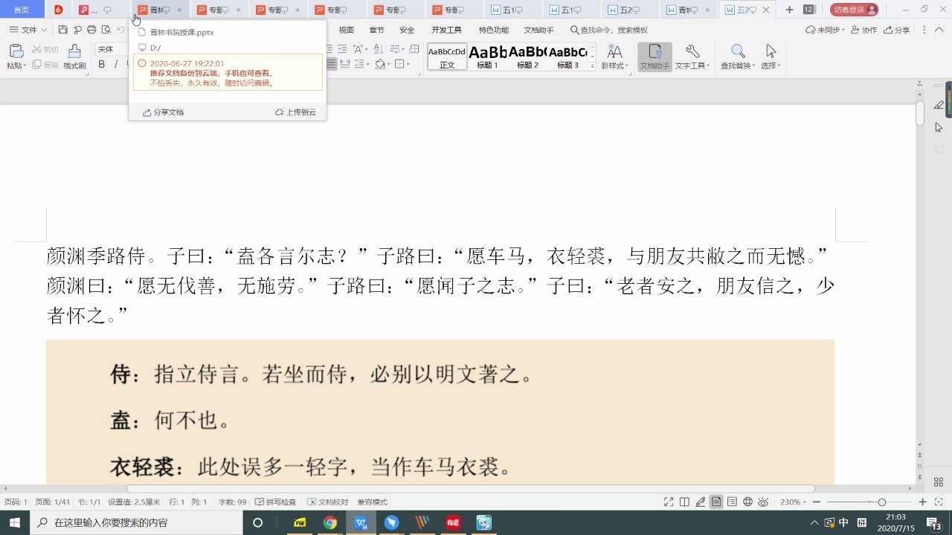Screen dimensions: 952x535
Task: Click the Save icon in quick access toolbar
Action: [62, 30]
